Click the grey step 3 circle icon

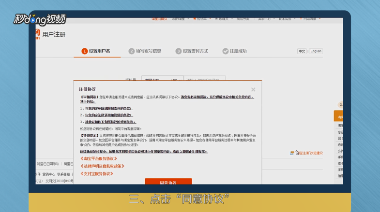[178, 51]
